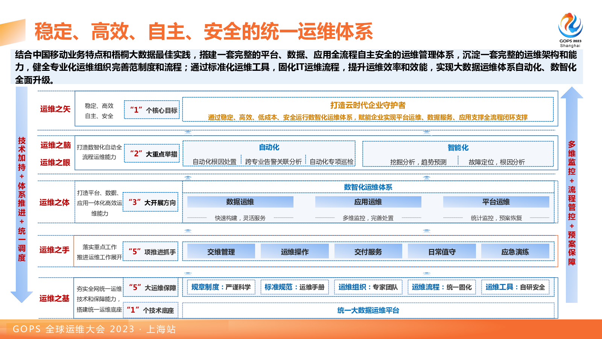Screen dimensions: 602x339
Task: Open the 规章制度：严谨科学 box
Action: coord(221,287)
